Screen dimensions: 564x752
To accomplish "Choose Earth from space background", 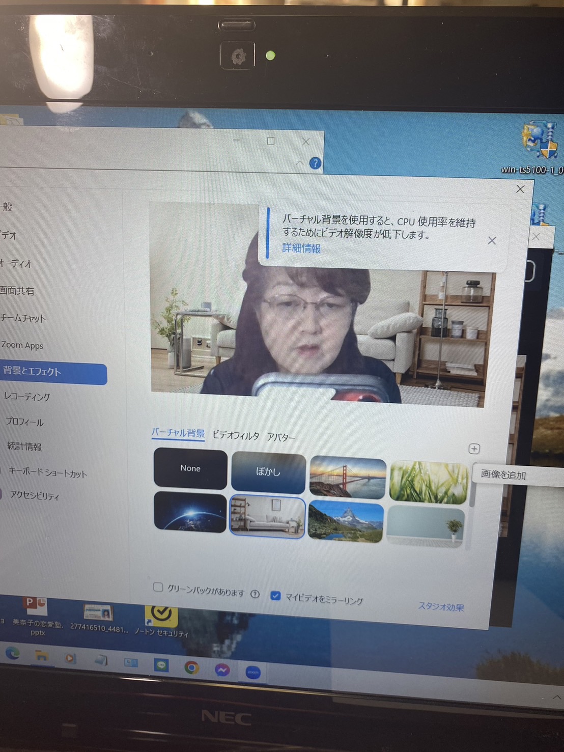I will coord(190,512).
